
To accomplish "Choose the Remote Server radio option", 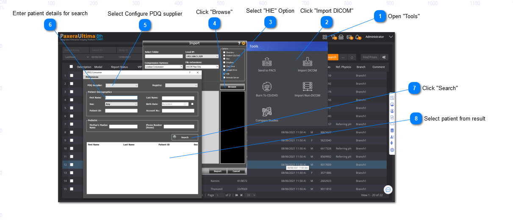I will [x=225, y=78].
